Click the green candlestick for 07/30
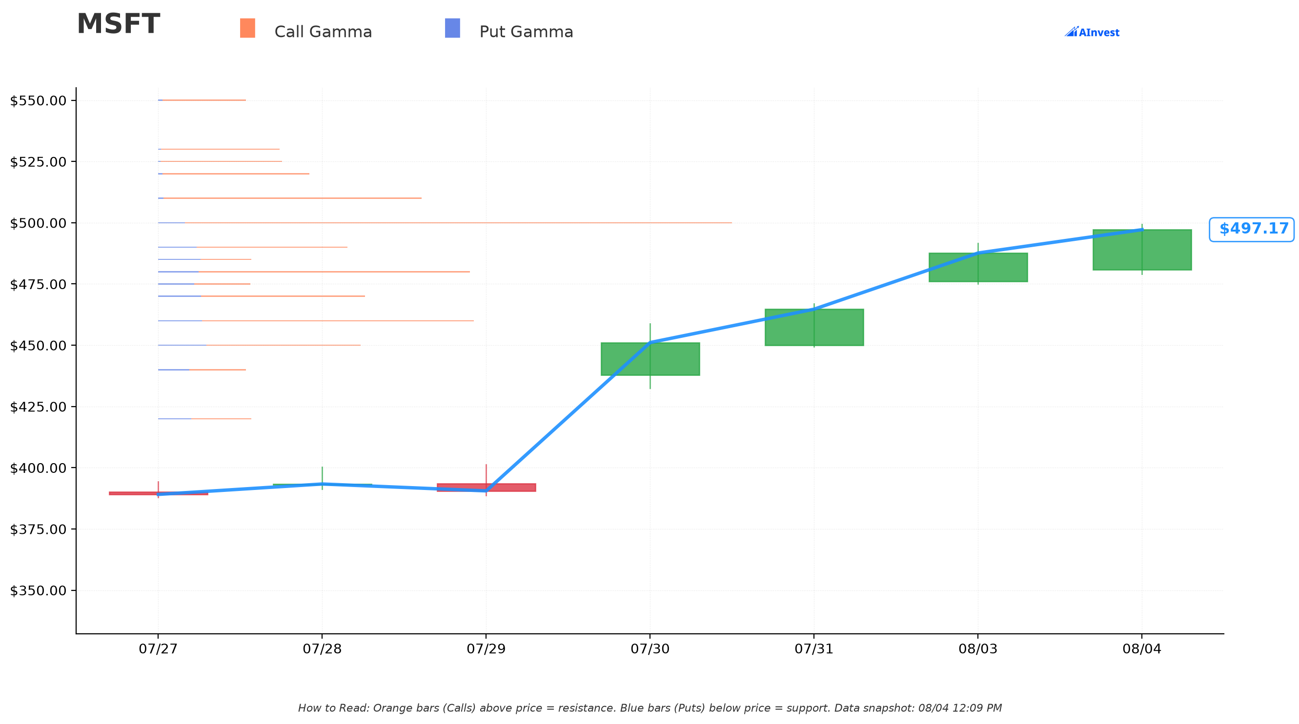 (650, 359)
